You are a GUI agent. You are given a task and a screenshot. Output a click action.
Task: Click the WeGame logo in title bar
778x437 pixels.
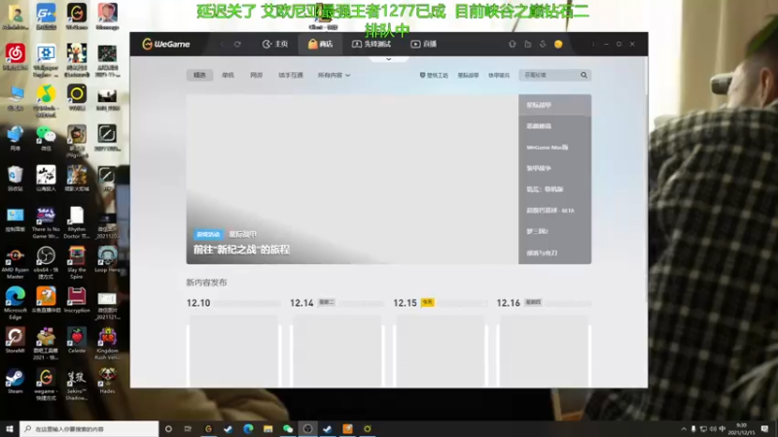click(165, 44)
